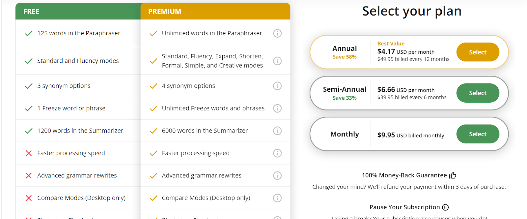Open Pause Your Subscription details
The height and width of the screenshot is (219, 527).
[x=404, y=207]
